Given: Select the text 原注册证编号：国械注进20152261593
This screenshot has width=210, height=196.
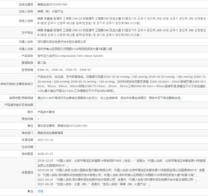Looking at the screenshot, I should coord(63,126).
